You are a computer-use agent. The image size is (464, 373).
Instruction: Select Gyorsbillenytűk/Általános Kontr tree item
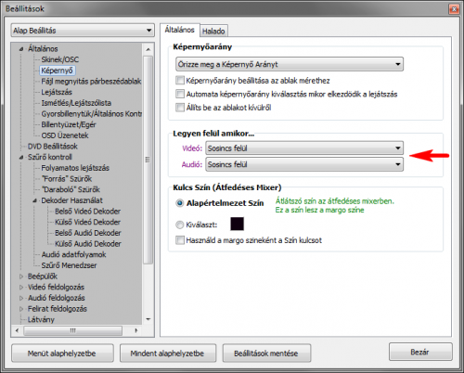pos(91,114)
